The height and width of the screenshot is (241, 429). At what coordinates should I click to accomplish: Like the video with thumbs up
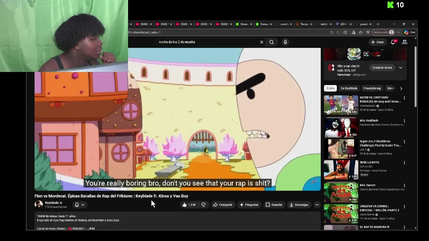point(189,205)
